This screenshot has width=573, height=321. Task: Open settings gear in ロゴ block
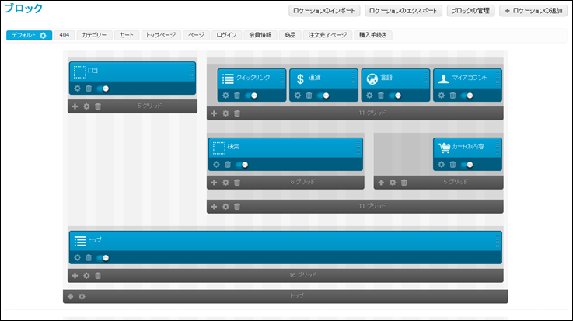(x=77, y=89)
